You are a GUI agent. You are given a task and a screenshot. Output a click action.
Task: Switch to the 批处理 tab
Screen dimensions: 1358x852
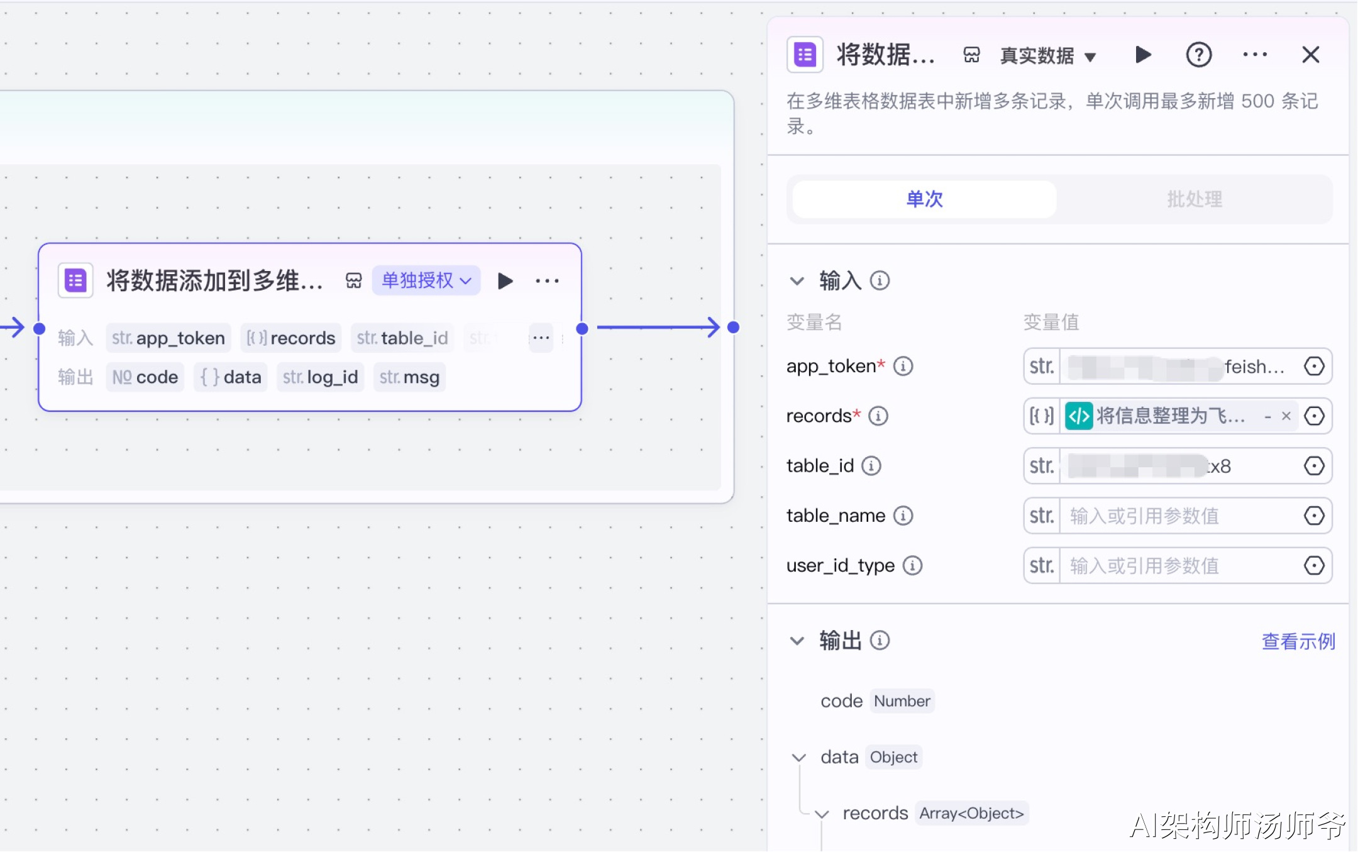click(1195, 199)
